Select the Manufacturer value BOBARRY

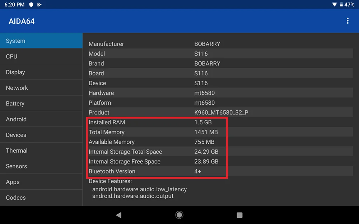point(207,44)
